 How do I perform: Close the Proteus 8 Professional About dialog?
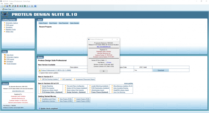point(117,39)
